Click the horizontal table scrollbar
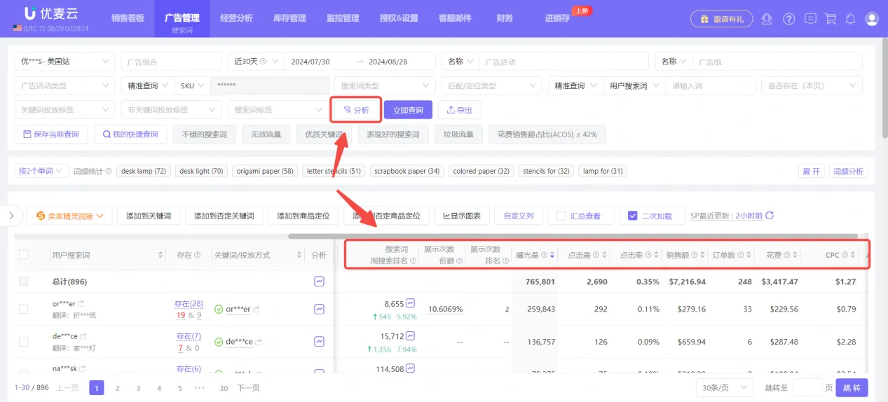This screenshot has height=402, width=888. pyautogui.click(x=573, y=236)
